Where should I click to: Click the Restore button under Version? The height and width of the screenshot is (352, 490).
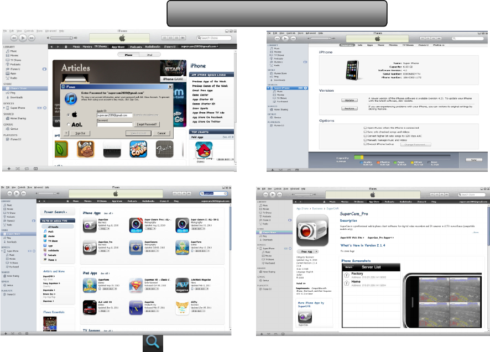click(x=350, y=108)
